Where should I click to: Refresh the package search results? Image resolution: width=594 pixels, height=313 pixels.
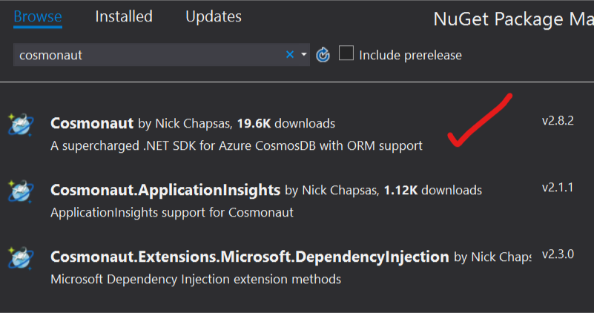click(323, 55)
